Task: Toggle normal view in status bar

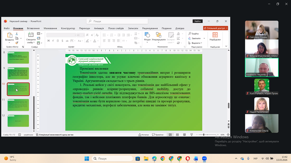Action: 170,135
